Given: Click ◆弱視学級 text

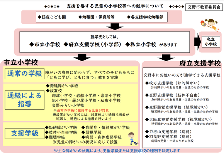Looking at the screenshot, I should click(x=92, y=132).
